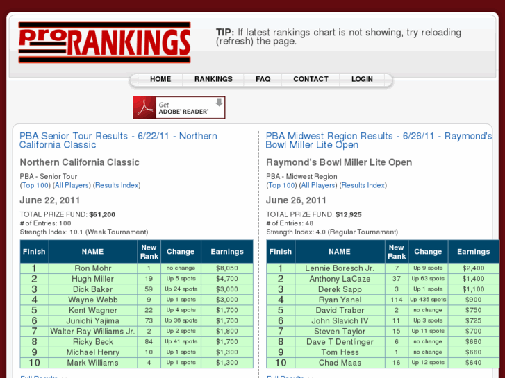The height and width of the screenshot is (378, 505).
Task: Click the proRANKINGS logo
Action: (x=104, y=42)
